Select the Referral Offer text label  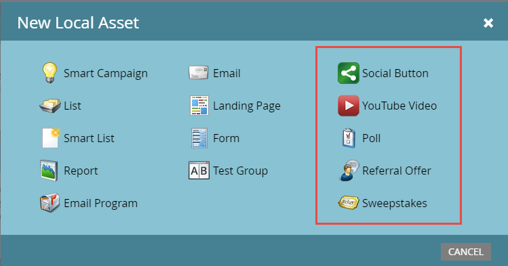point(397,171)
